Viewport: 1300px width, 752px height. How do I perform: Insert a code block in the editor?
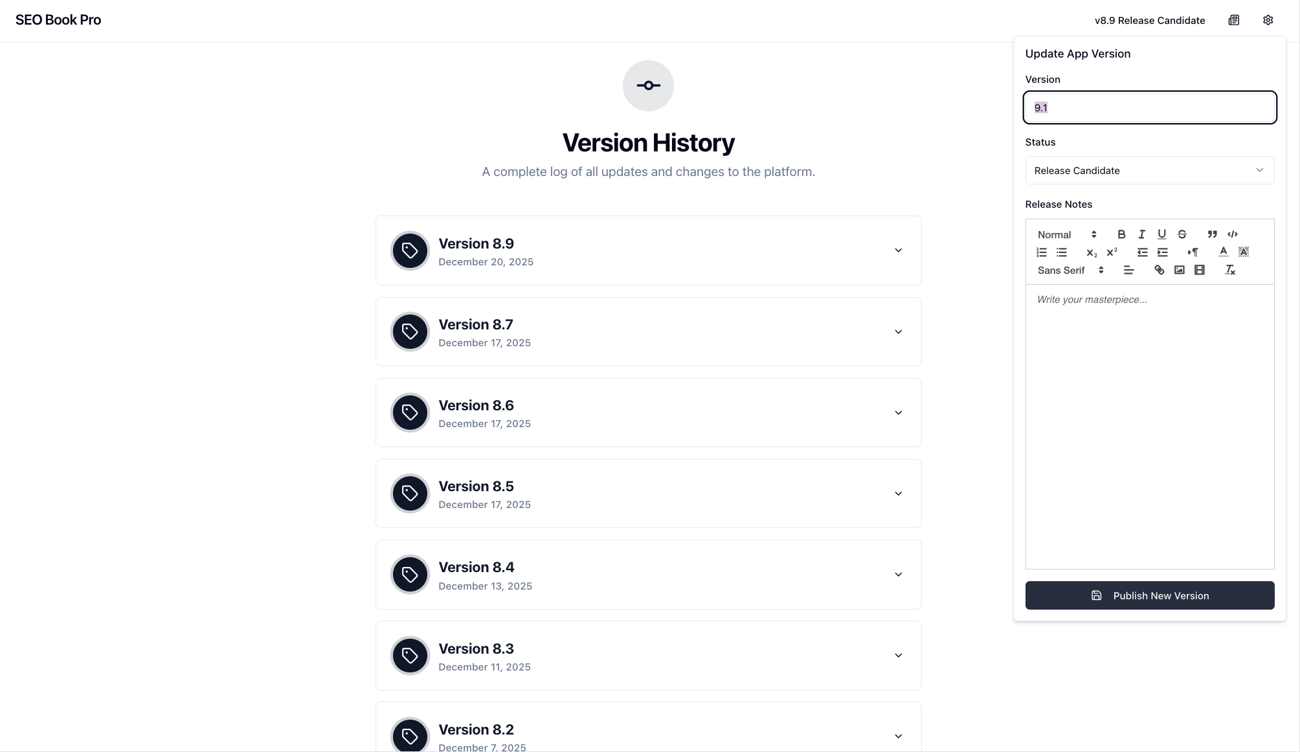pos(1233,234)
